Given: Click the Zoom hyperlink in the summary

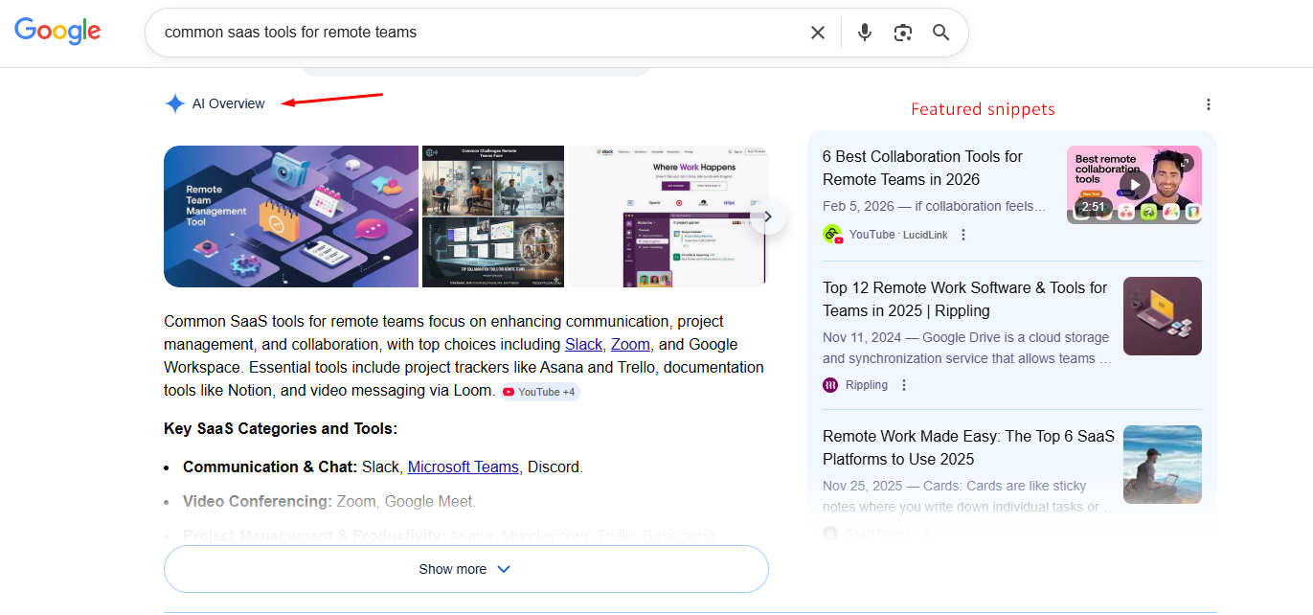Looking at the screenshot, I should point(630,344).
